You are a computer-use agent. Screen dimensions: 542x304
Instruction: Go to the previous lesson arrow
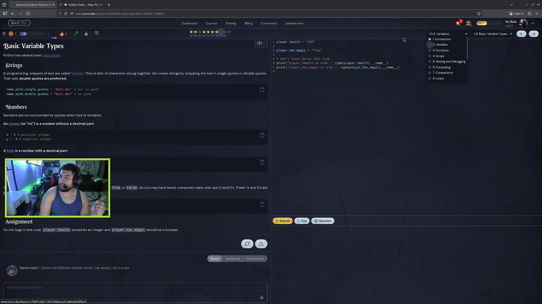[522, 34]
